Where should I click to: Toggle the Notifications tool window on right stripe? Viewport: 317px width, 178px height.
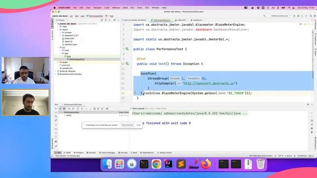click(315, 143)
